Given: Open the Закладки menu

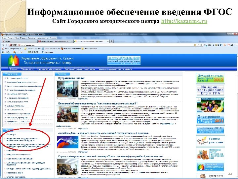Looking at the screenshot, I should [32, 38].
